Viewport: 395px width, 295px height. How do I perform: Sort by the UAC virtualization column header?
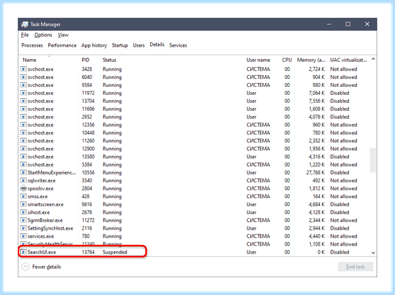348,60
